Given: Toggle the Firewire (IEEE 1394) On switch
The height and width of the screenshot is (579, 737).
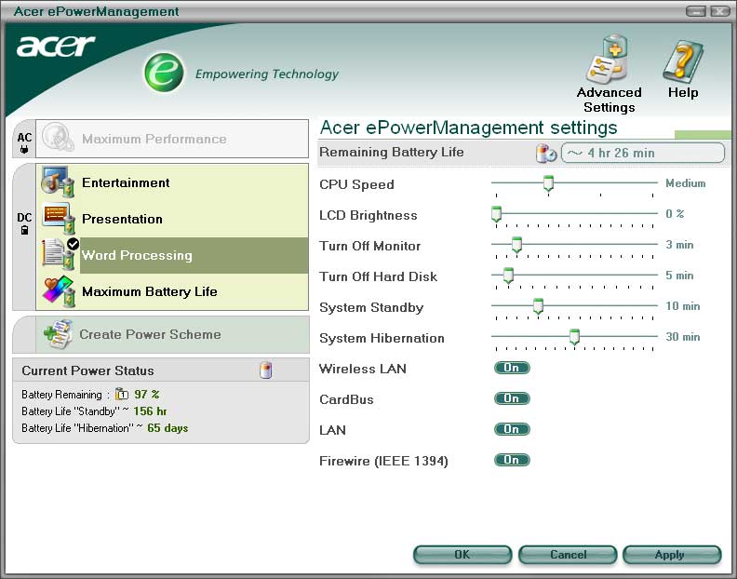Looking at the screenshot, I should pos(512,460).
